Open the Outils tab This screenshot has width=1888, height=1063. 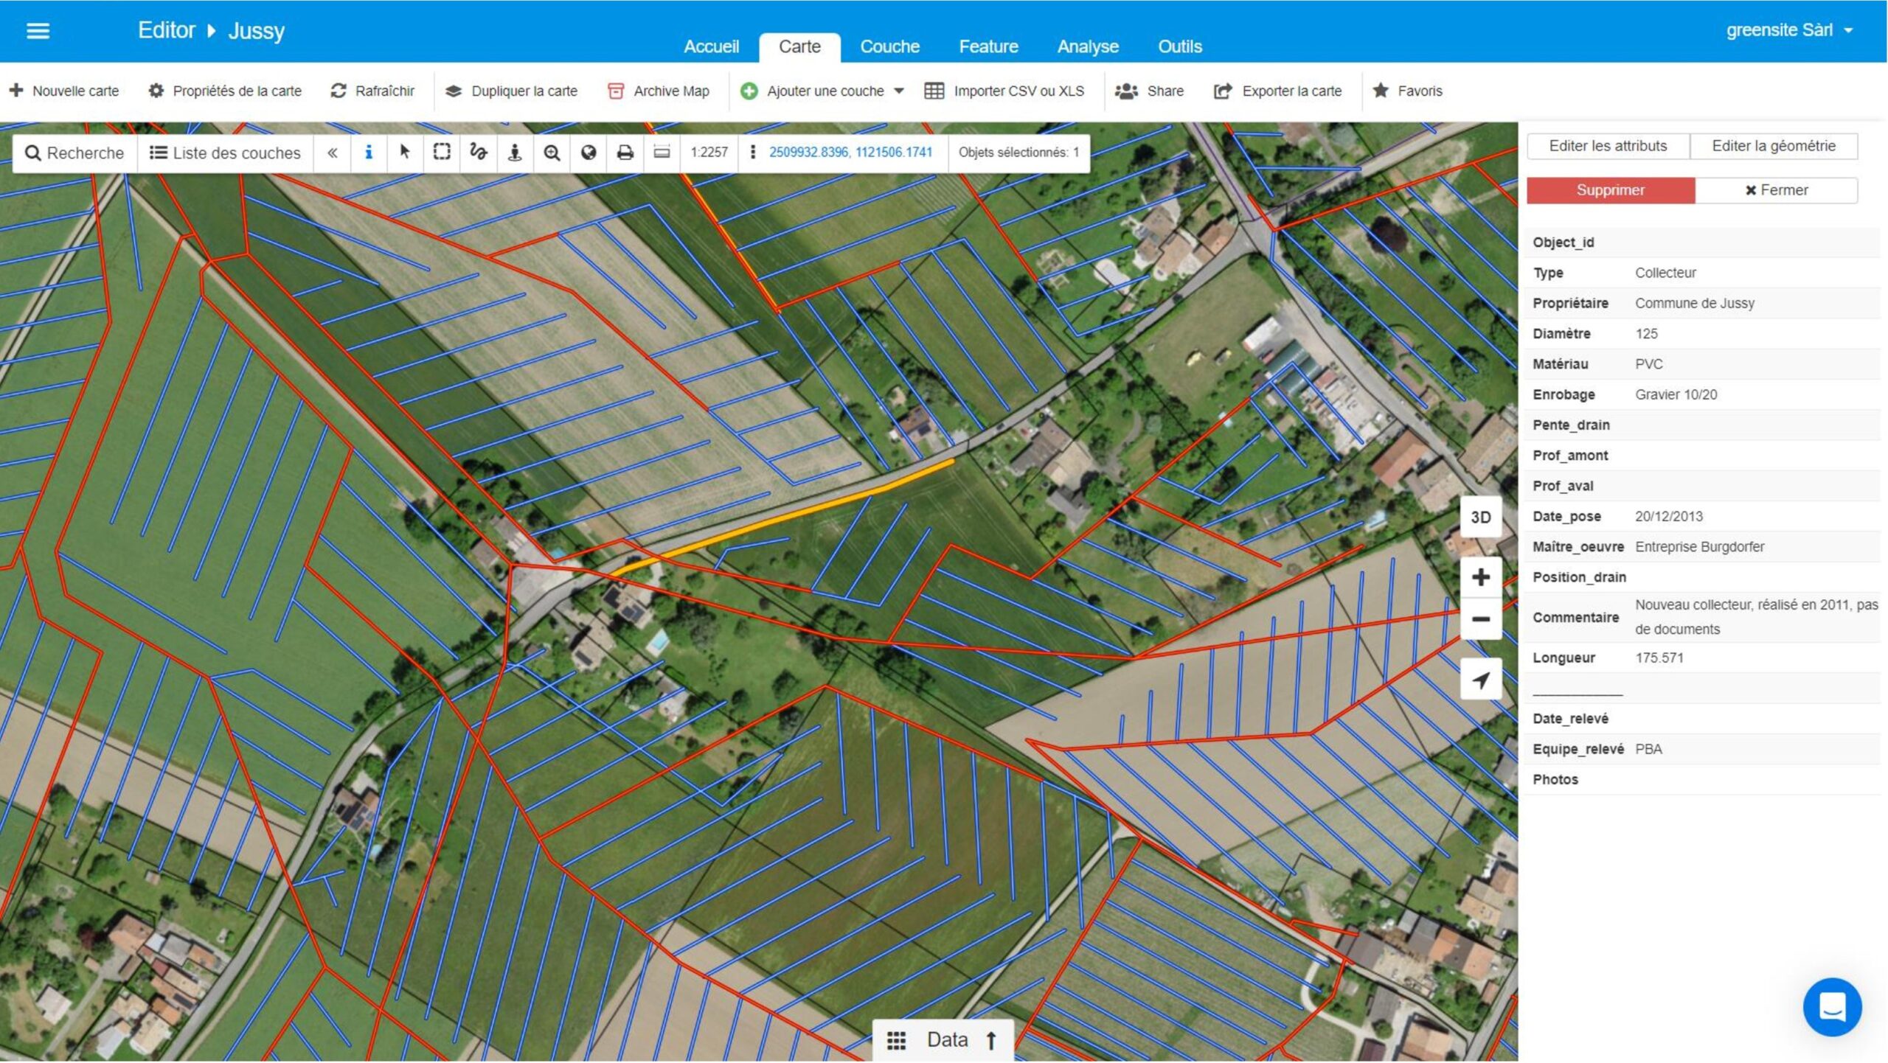[1179, 46]
